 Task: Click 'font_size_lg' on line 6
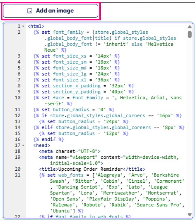tap(70, 74)
